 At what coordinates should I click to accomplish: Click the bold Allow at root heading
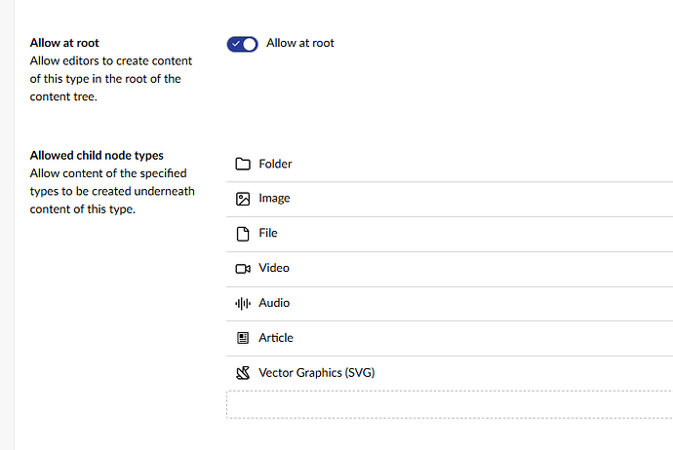click(64, 43)
